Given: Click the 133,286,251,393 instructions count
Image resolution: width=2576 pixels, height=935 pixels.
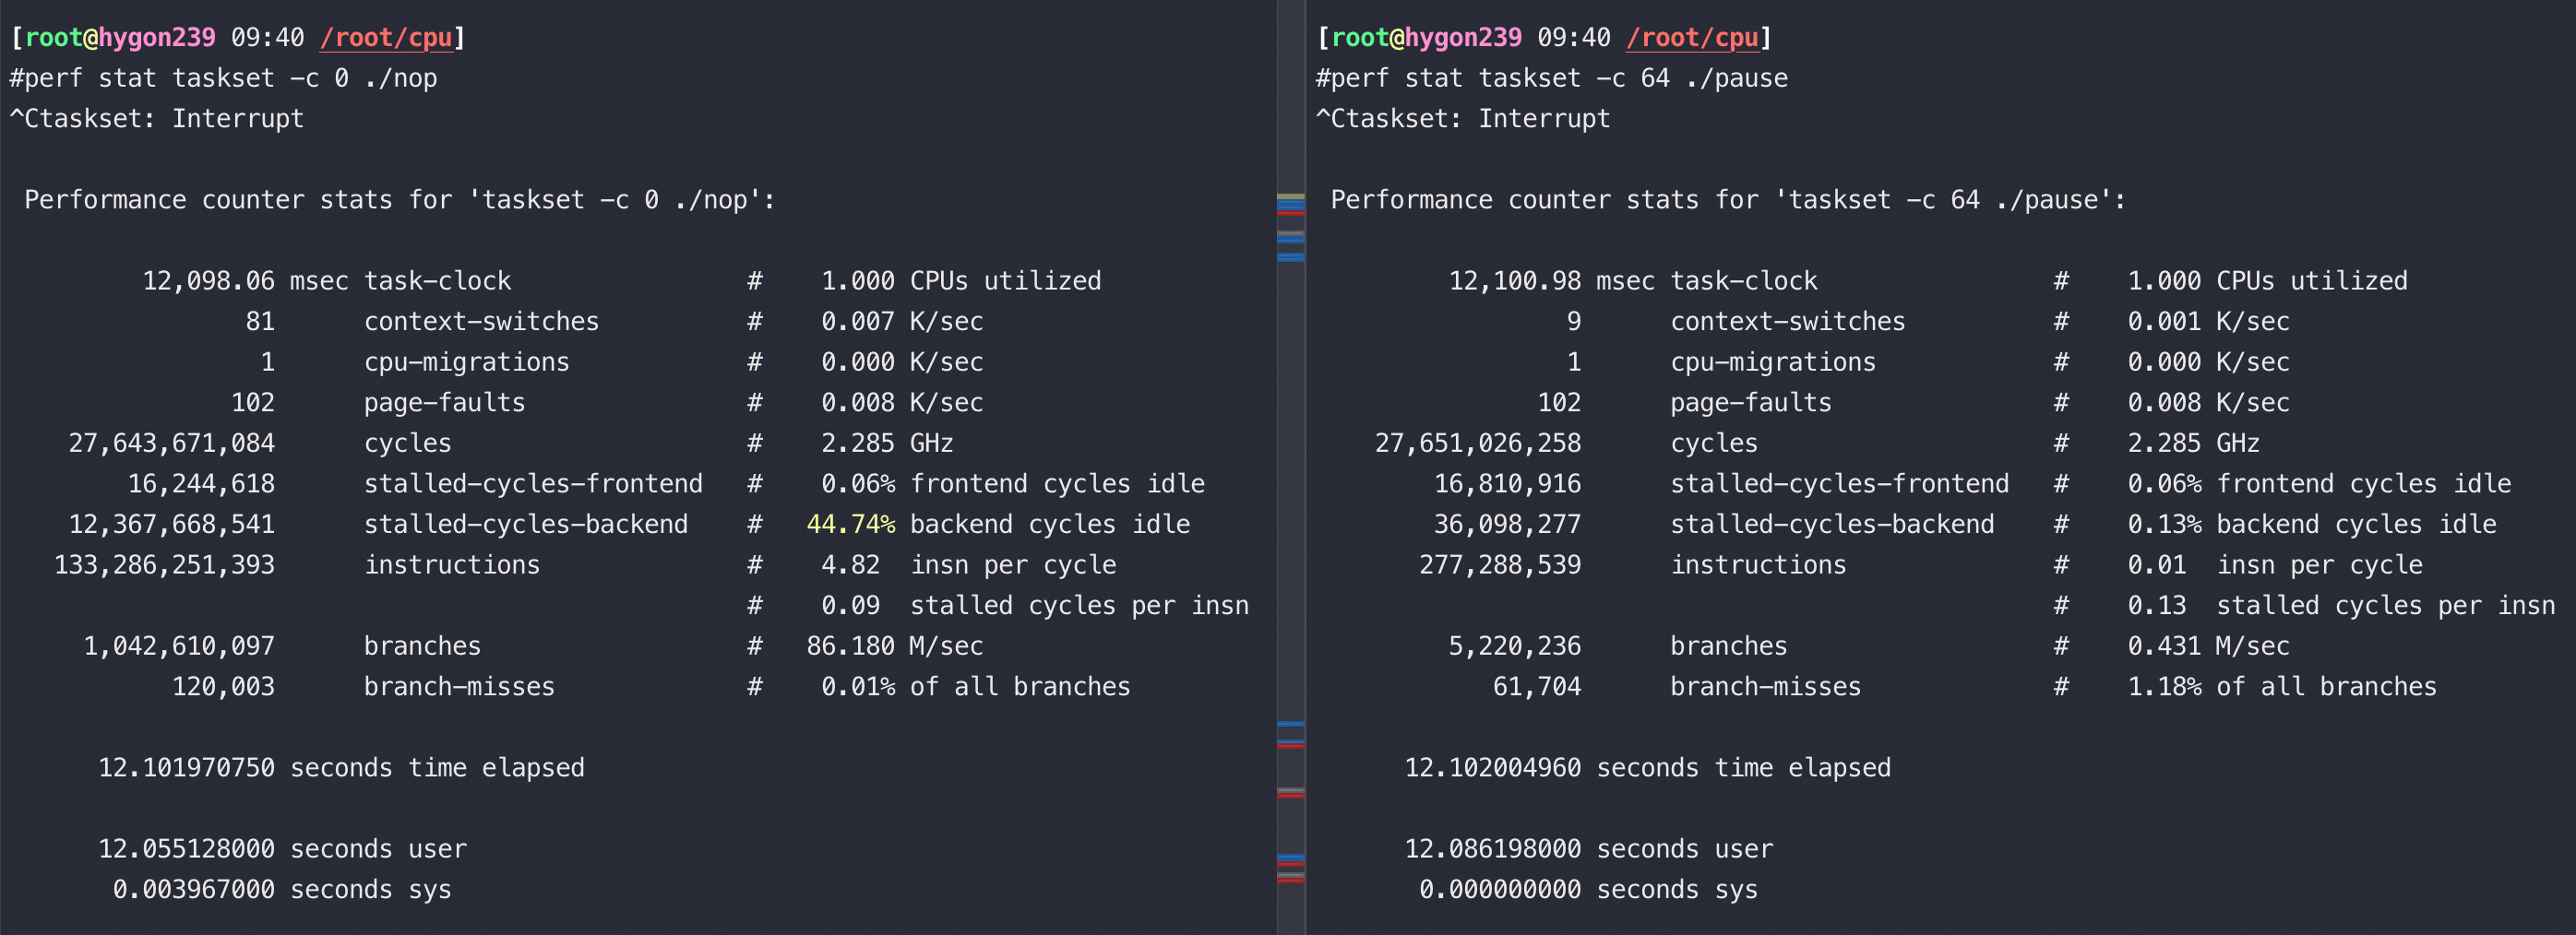Looking at the screenshot, I should (x=164, y=565).
